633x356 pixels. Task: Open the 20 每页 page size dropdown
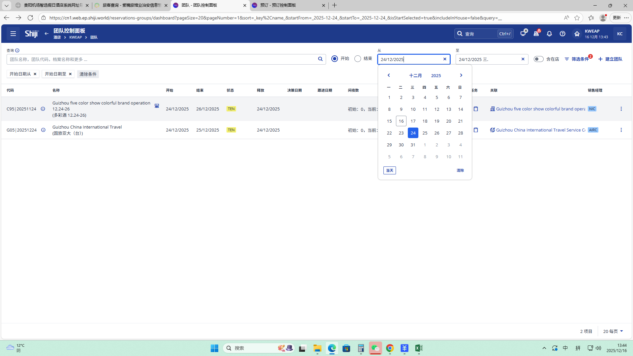pos(613,331)
